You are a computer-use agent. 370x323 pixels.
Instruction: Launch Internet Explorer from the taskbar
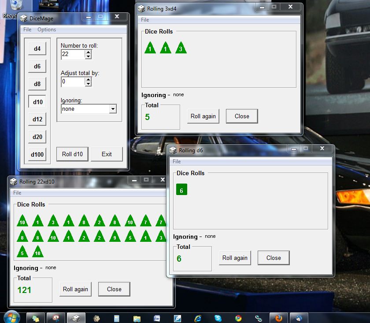198,318
